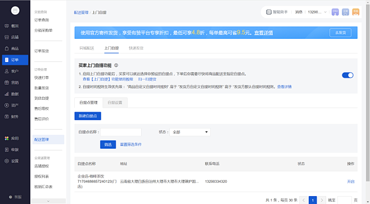Expand the sub-menu bottom chevron
The width and height of the screenshot is (370, 204).
point(48,201)
